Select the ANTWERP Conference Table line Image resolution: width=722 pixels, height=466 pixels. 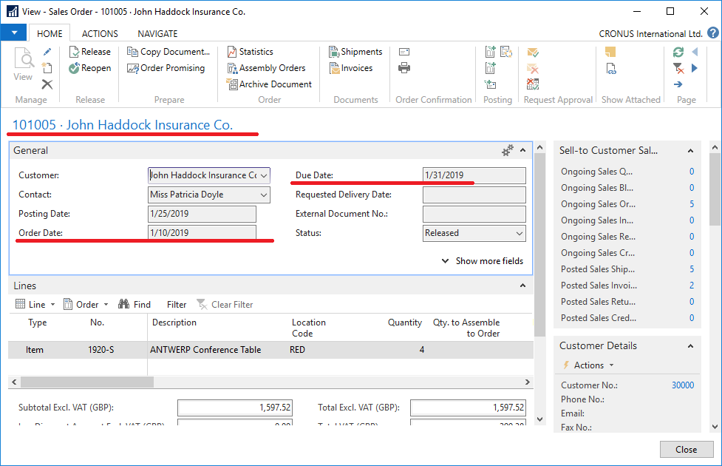270,350
